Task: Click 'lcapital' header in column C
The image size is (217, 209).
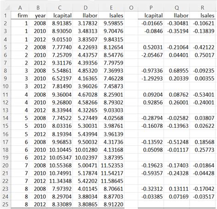Action: click(x=60, y=16)
